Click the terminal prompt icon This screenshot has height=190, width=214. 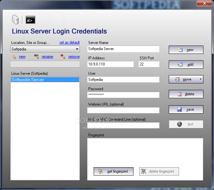click(30, 20)
